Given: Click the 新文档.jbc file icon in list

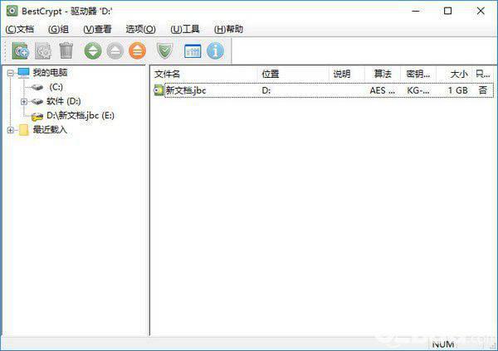Looking at the screenshot, I should [159, 90].
